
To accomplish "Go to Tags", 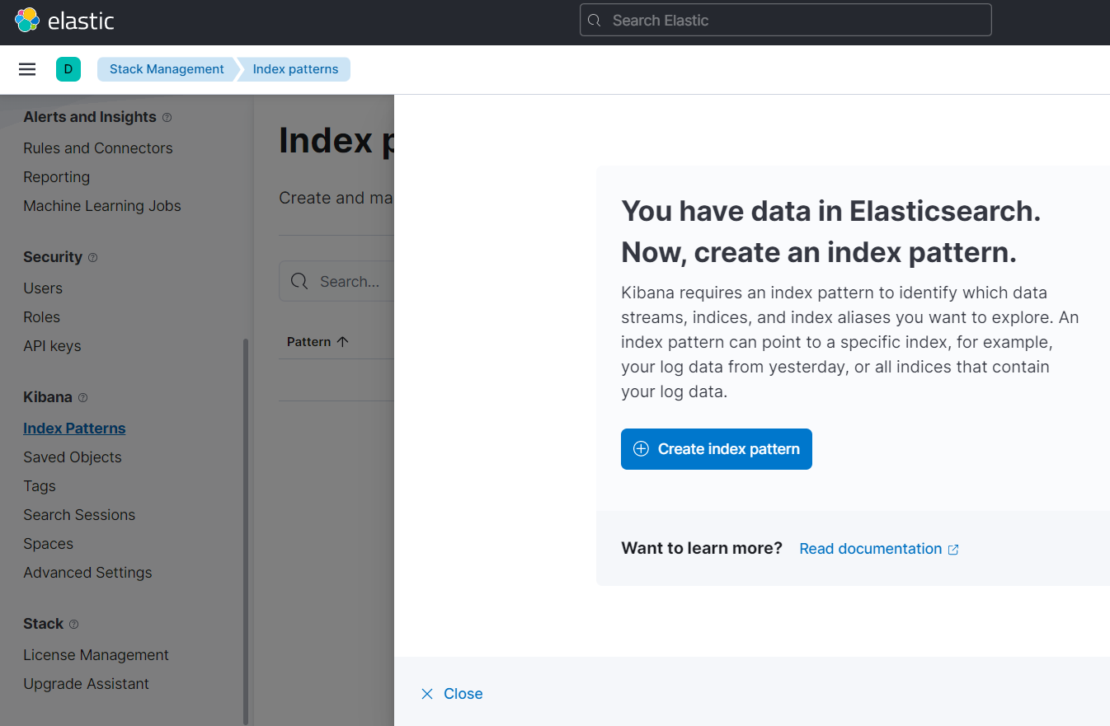I will point(40,486).
